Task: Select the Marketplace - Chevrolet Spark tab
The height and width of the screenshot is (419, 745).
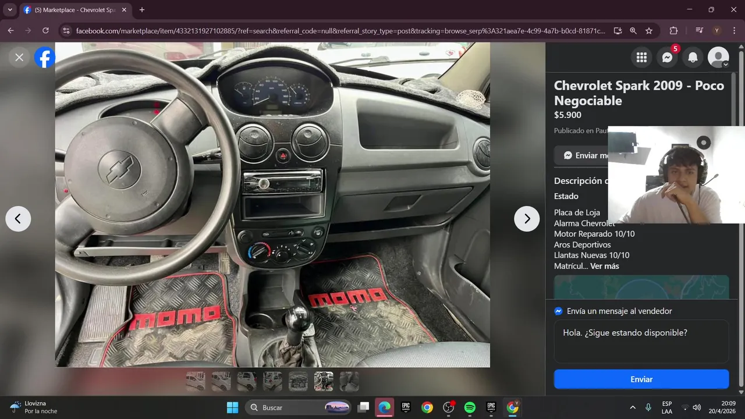Action: pos(74,10)
